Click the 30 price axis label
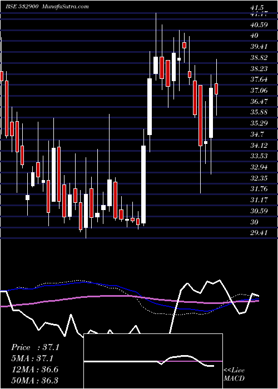 pyautogui.click(x=255, y=222)
